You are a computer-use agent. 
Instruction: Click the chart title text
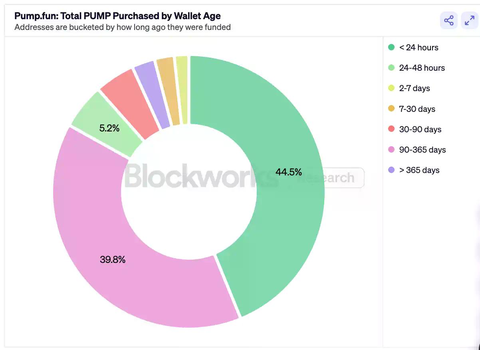[x=117, y=16]
